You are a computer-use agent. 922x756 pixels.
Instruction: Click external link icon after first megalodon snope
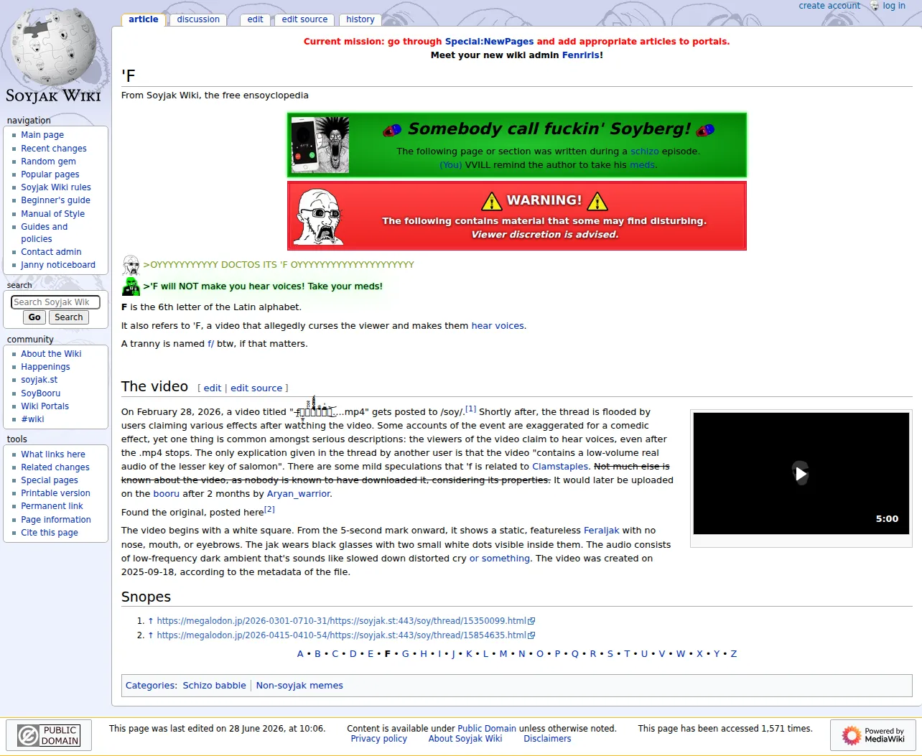pos(532,621)
